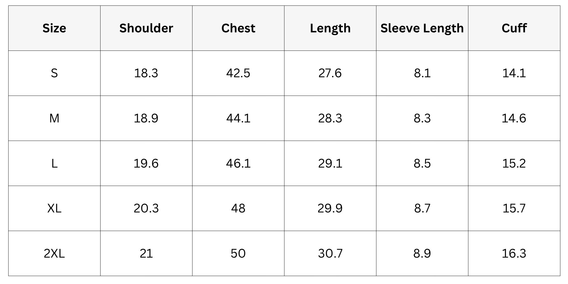The image size is (568, 284).
Task: Click the shoulder value 21
Action: click(146, 253)
